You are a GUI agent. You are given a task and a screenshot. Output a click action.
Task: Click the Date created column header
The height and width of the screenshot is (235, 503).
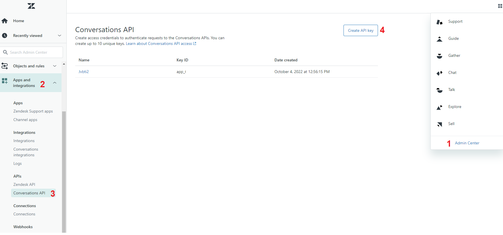(286, 60)
